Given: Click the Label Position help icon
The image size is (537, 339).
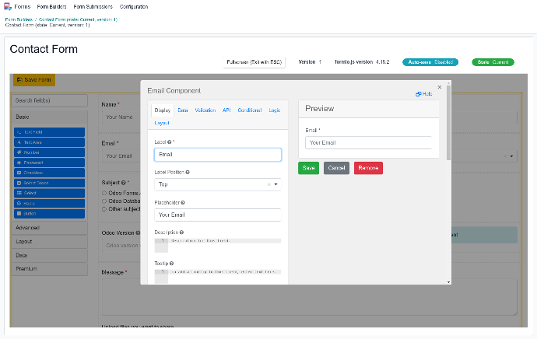Looking at the screenshot, I should click(188, 172).
